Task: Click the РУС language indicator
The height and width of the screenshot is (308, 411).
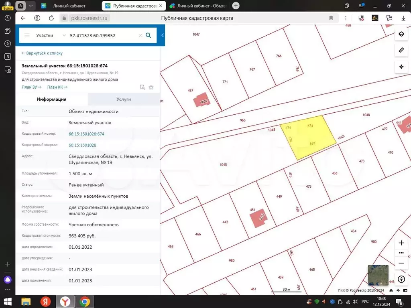Action: 365,302
